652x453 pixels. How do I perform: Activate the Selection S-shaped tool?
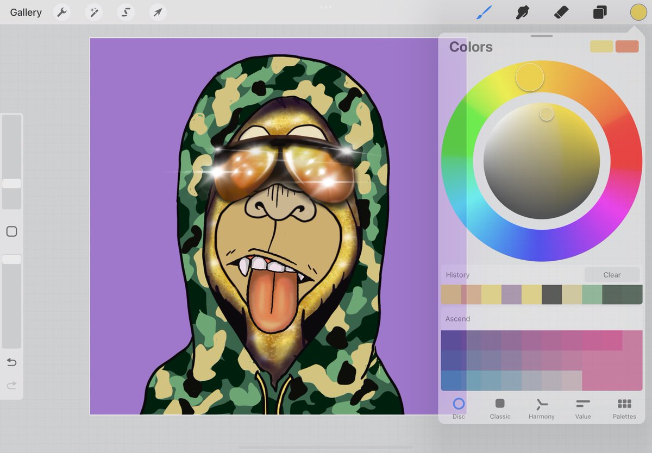pyautogui.click(x=126, y=12)
